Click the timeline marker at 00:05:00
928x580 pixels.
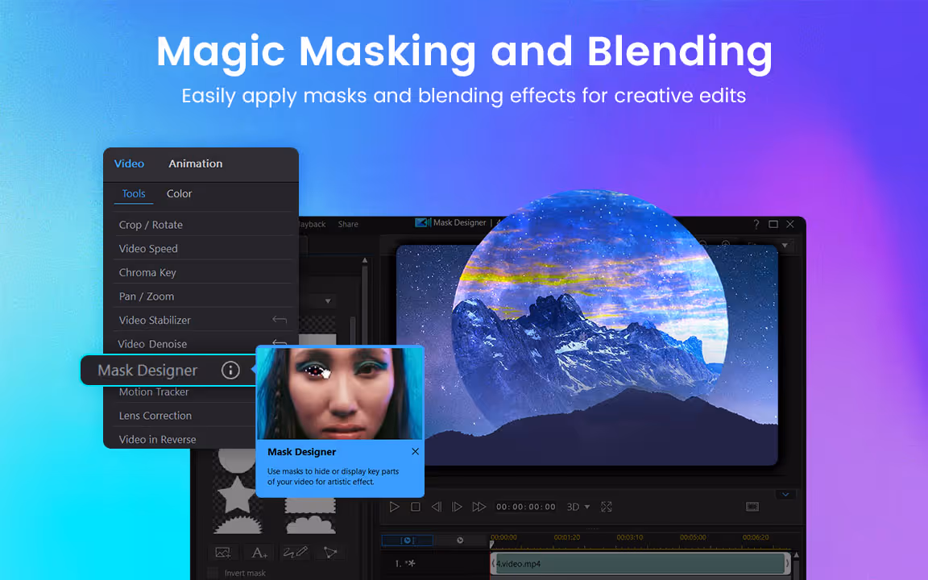693,537
